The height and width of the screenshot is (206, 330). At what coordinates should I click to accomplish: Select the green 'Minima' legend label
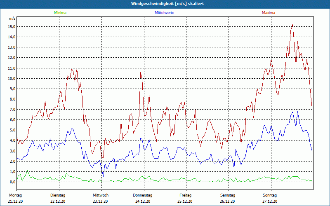pyautogui.click(x=60, y=13)
